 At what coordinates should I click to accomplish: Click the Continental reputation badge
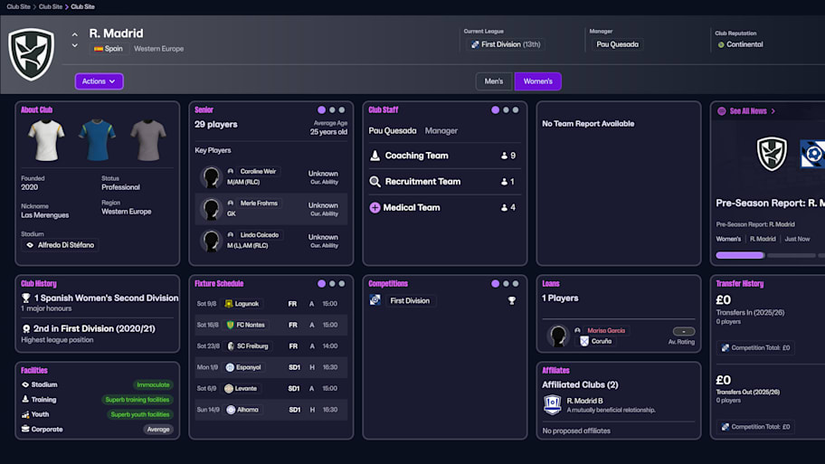point(740,44)
